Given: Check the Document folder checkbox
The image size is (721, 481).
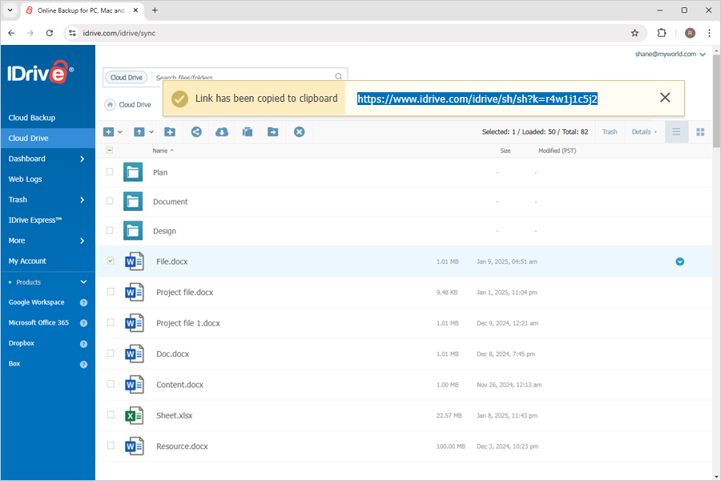Looking at the screenshot, I should [x=110, y=201].
